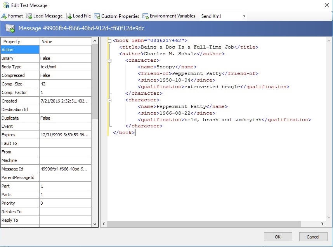Viewport: 333px width, 247px height.
Task: Click the message envelope icon in header
Action: tap(10, 28)
